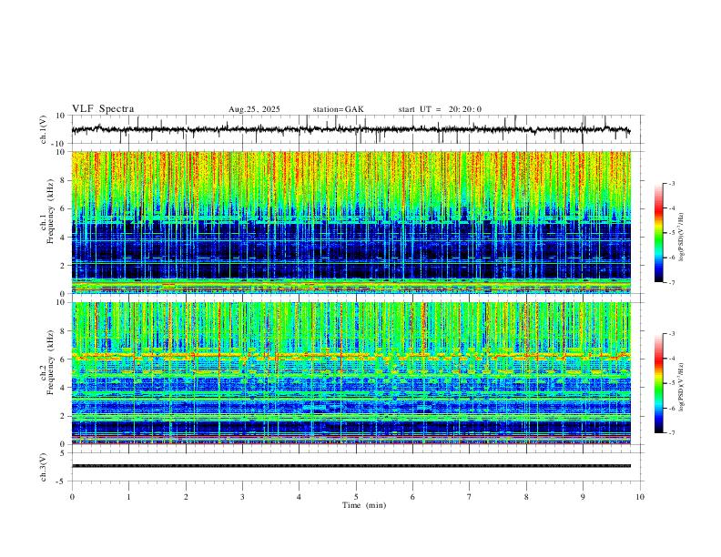Click the "8" tick on ch.1 frequency axis
Screen dimensions: 721x557
[64, 180]
